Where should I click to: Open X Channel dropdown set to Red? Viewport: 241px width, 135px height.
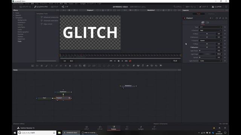click(x=210, y=30)
